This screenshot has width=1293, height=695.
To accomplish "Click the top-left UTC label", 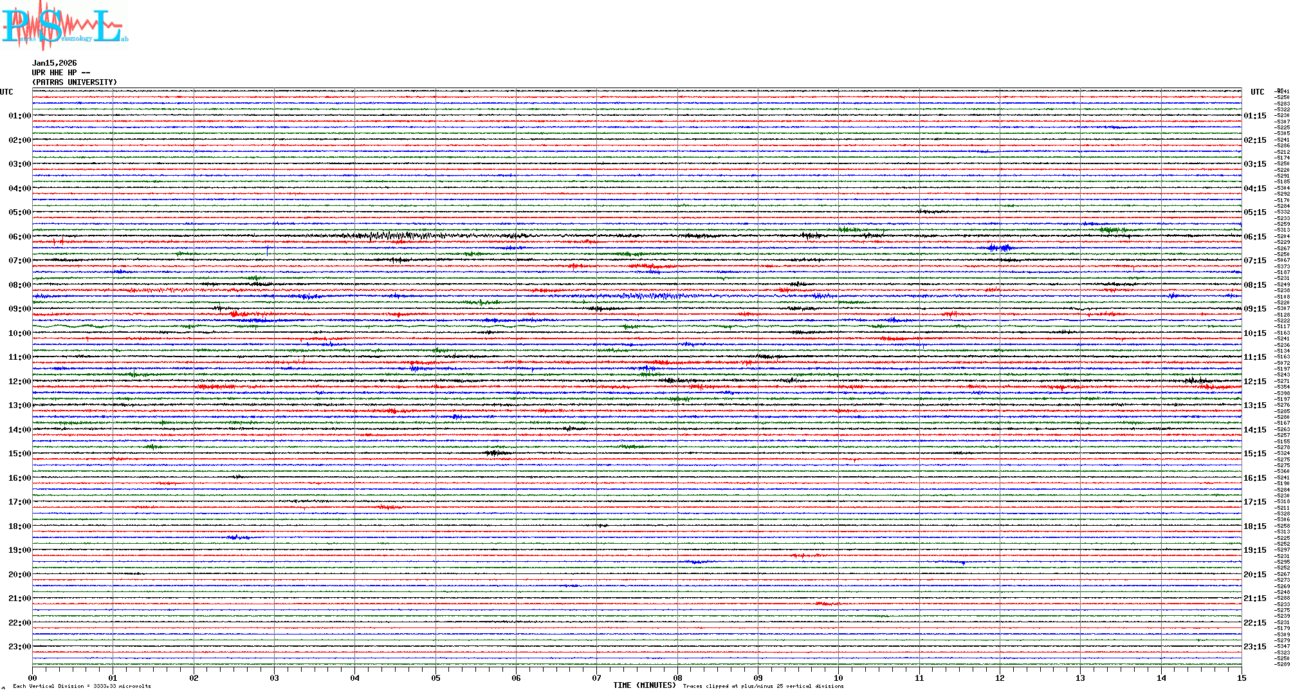I will (6, 92).
